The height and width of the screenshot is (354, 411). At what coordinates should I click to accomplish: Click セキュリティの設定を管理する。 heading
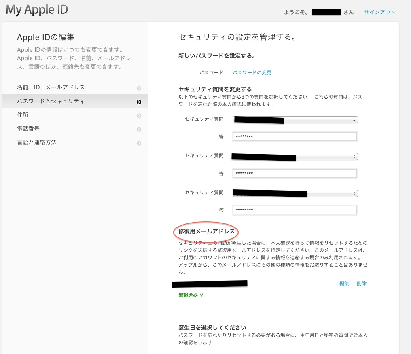(237, 37)
